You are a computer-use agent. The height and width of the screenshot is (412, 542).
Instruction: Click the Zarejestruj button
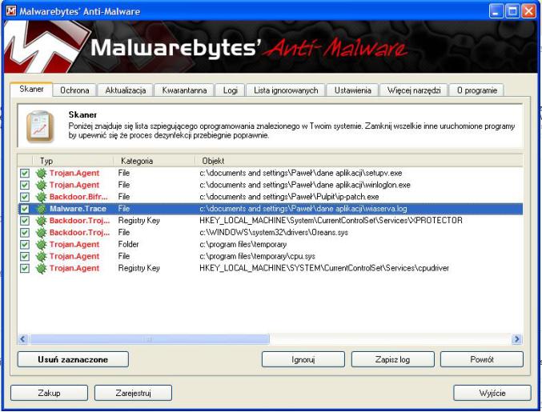133,393
